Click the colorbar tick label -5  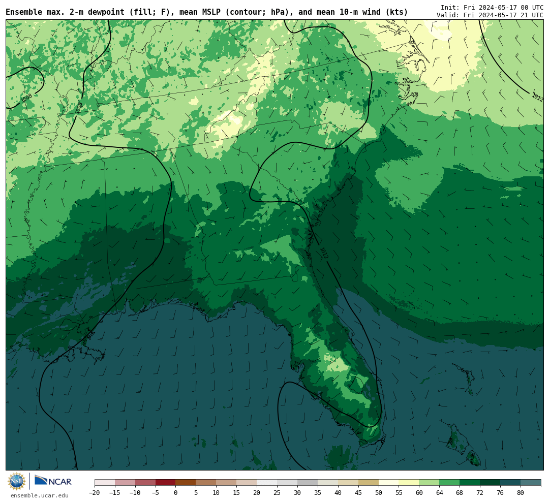pos(156,492)
